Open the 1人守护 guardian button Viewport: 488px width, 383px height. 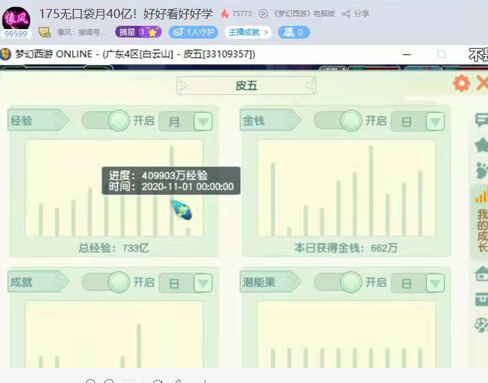[193, 32]
